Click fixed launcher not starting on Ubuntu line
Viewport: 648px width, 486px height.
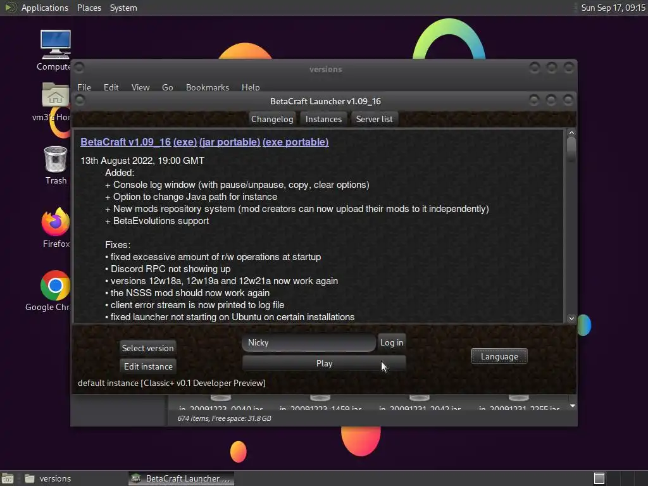[230, 317]
